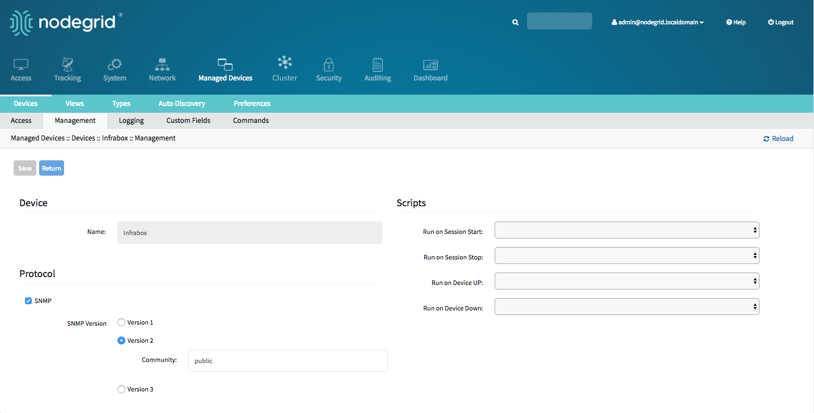The width and height of the screenshot is (814, 413).
Task: Open the Security padlock icon
Action: (x=329, y=64)
